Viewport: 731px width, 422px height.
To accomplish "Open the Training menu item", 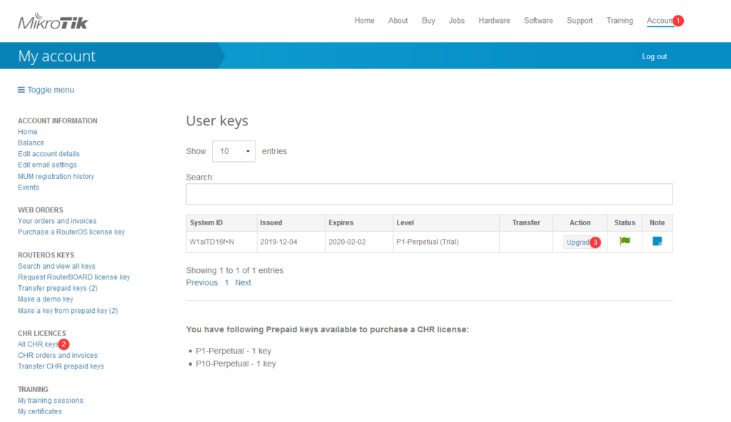I will (620, 21).
